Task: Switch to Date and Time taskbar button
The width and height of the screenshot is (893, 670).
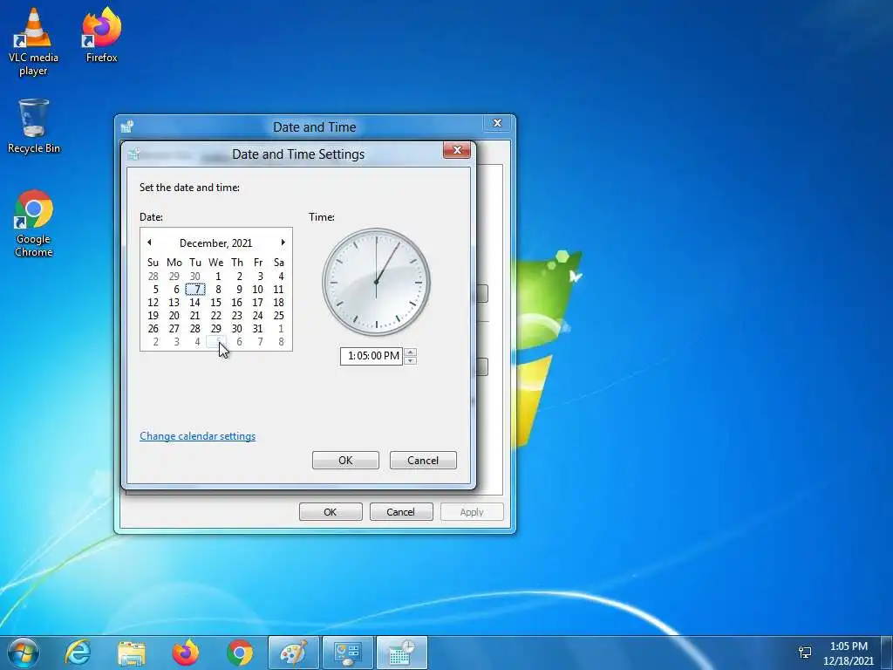Action: pyautogui.click(x=401, y=653)
